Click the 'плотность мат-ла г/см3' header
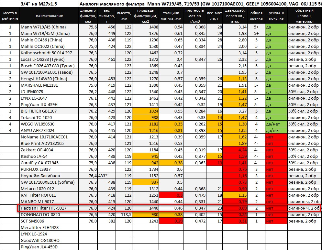 tap(194, 16)
